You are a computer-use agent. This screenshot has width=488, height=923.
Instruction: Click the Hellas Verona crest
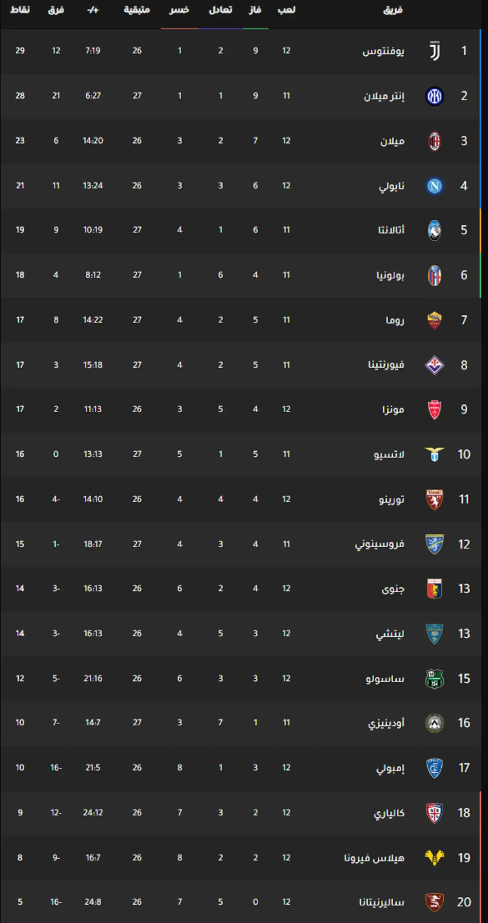(x=434, y=858)
